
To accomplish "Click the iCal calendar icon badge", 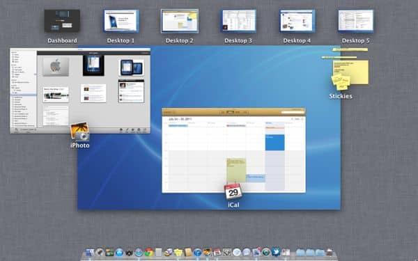I will pos(233,191).
